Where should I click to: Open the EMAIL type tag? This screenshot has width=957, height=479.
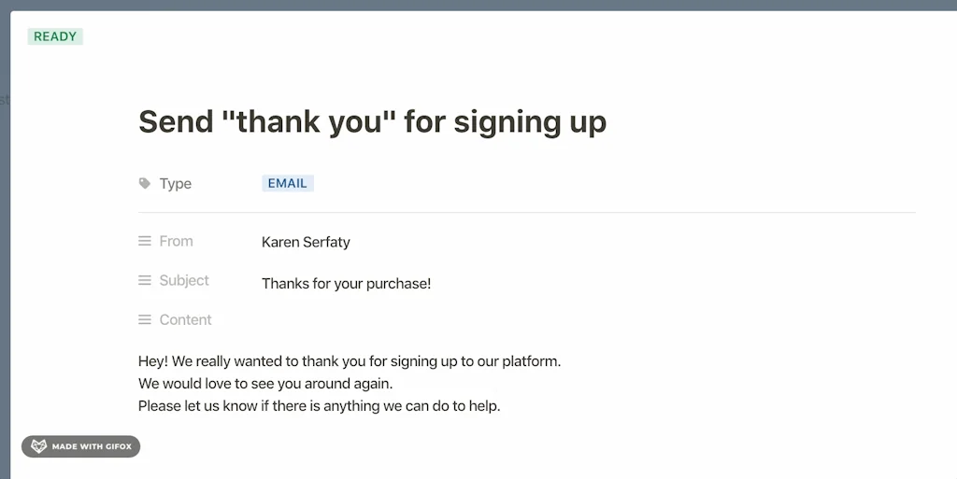pyautogui.click(x=287, y=183)
